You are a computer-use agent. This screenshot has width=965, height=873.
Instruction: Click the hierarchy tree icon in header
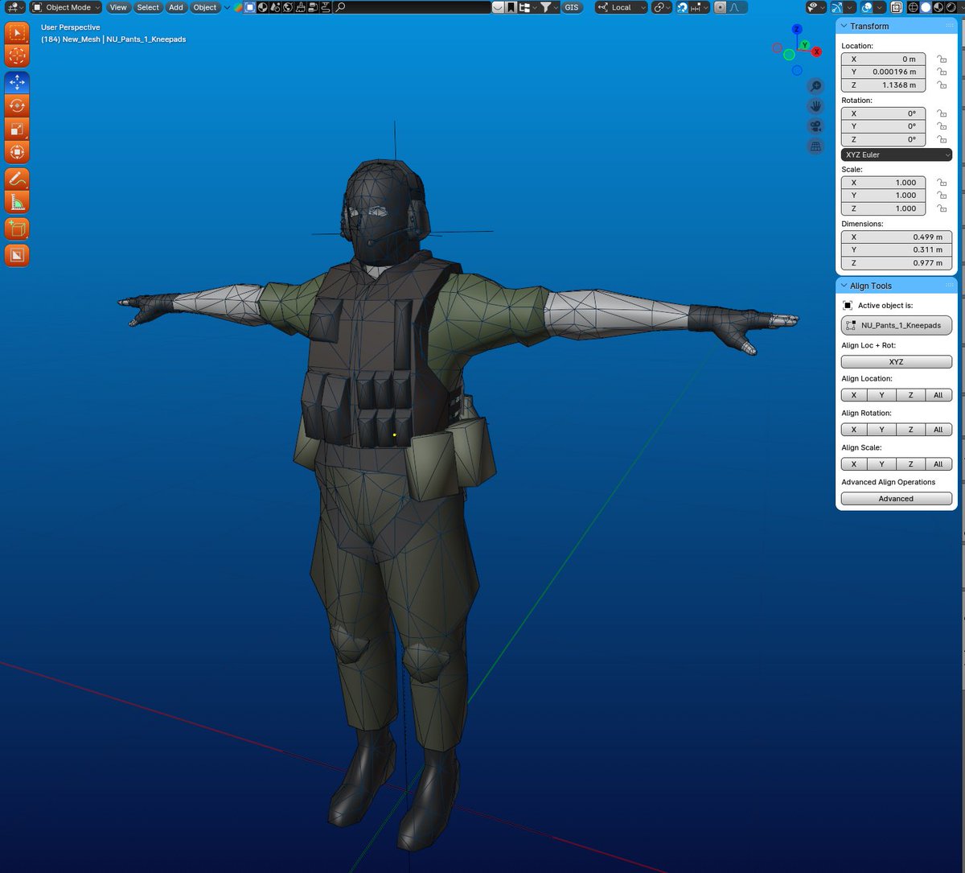[525, 7]
